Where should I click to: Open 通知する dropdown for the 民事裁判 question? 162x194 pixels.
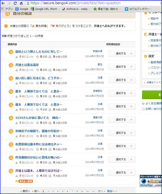pos(122,93)
